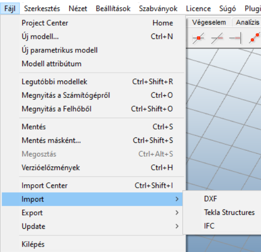This screenshot has width=261, height=252.
Task: Switch to the Végeselem tab
Action: 209,22
